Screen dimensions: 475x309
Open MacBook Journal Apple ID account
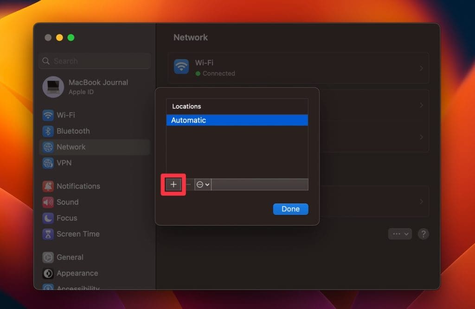pos(95,87)
